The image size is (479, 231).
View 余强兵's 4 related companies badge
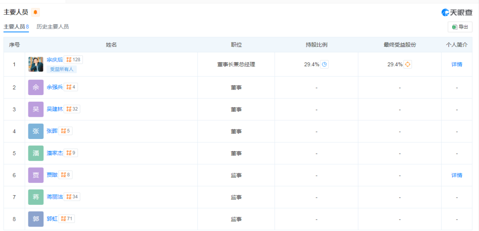pyautogui.click(x=71, y=87)
